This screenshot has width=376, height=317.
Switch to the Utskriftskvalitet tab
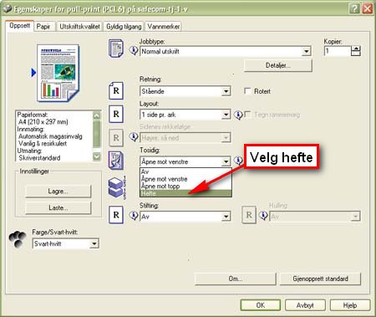click(x=79, y=27)
